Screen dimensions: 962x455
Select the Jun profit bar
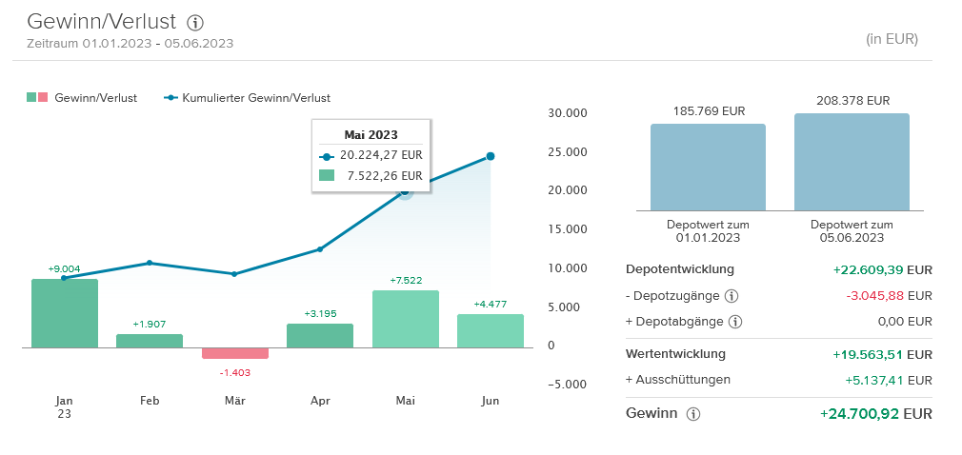tap(491, 331)
